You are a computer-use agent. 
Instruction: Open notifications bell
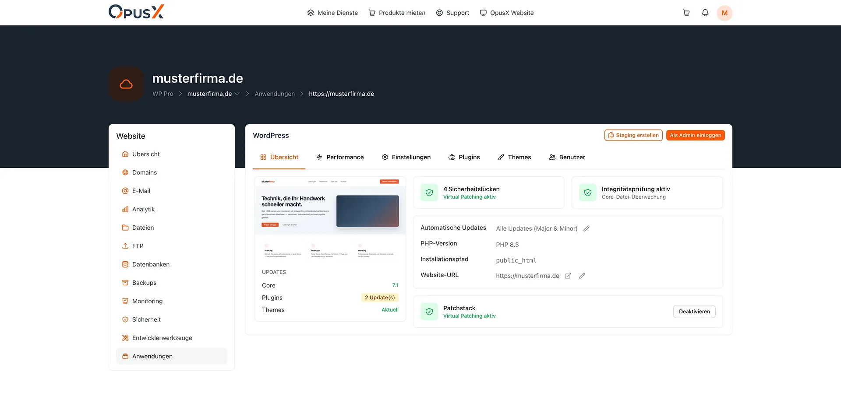(x=705, y=13)
